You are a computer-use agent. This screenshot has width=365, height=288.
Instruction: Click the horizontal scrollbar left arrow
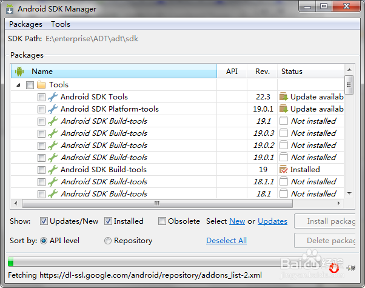tap(16, 203)
